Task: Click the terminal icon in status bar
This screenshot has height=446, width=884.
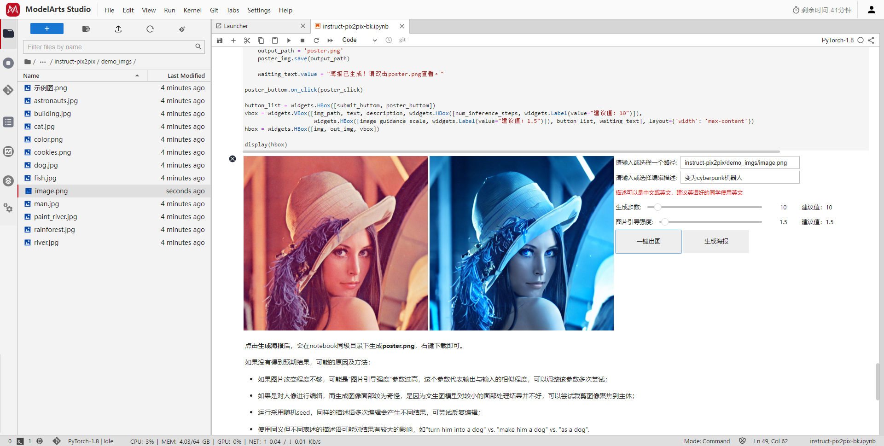Action: [20, 441]
